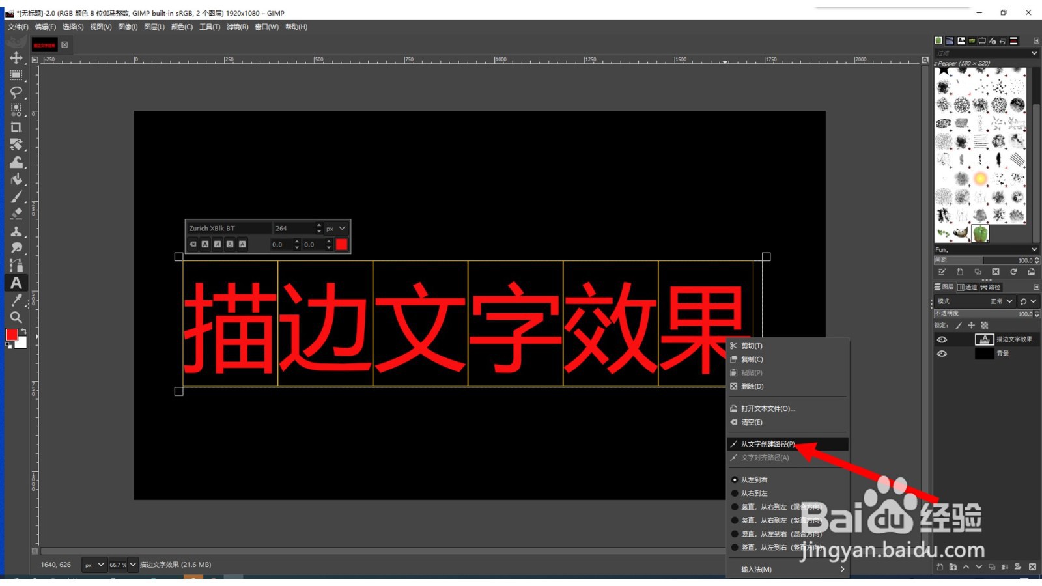Select the Move tool

[x=16, y=57]
